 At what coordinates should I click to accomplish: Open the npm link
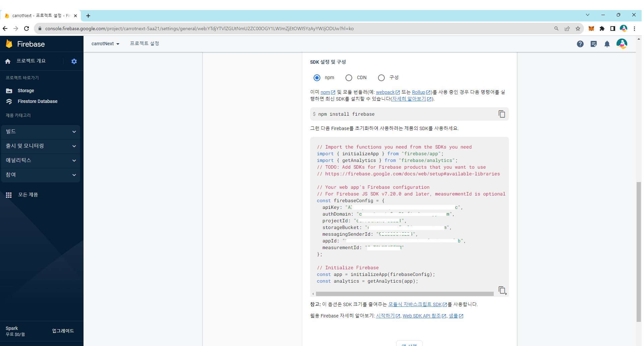click(328, 92)
